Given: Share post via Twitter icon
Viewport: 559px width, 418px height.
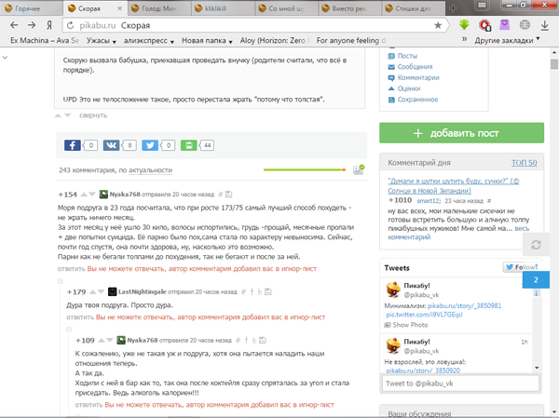Looking at the screenshot, I should tap(150, 145).
